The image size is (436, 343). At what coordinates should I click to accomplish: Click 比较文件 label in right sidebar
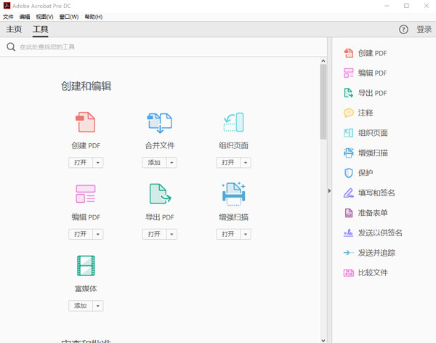pyautogui.click(x=373, y=273)
